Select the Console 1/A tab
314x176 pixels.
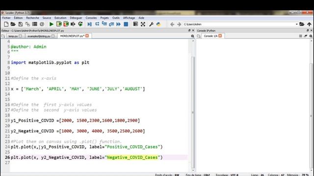pos(210,36)
